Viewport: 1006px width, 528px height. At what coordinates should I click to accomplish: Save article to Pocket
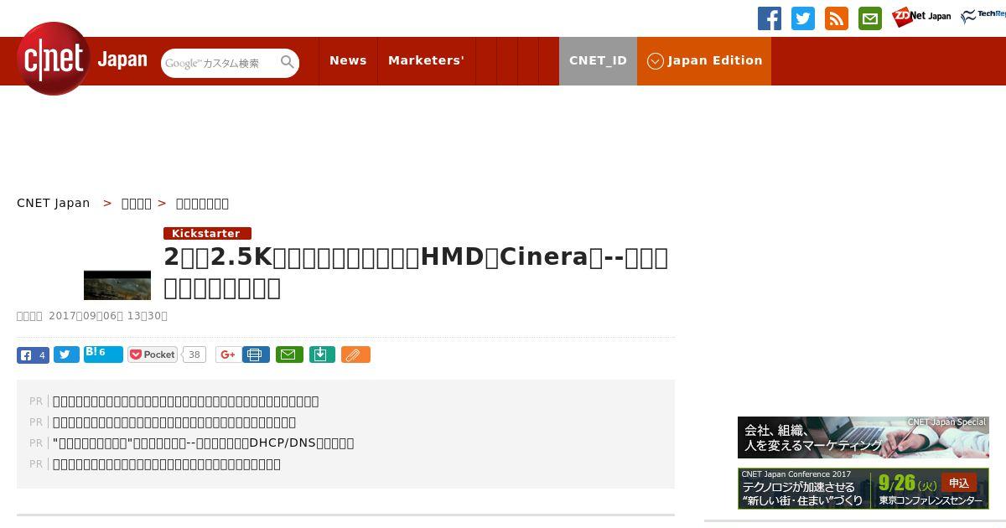153,355
